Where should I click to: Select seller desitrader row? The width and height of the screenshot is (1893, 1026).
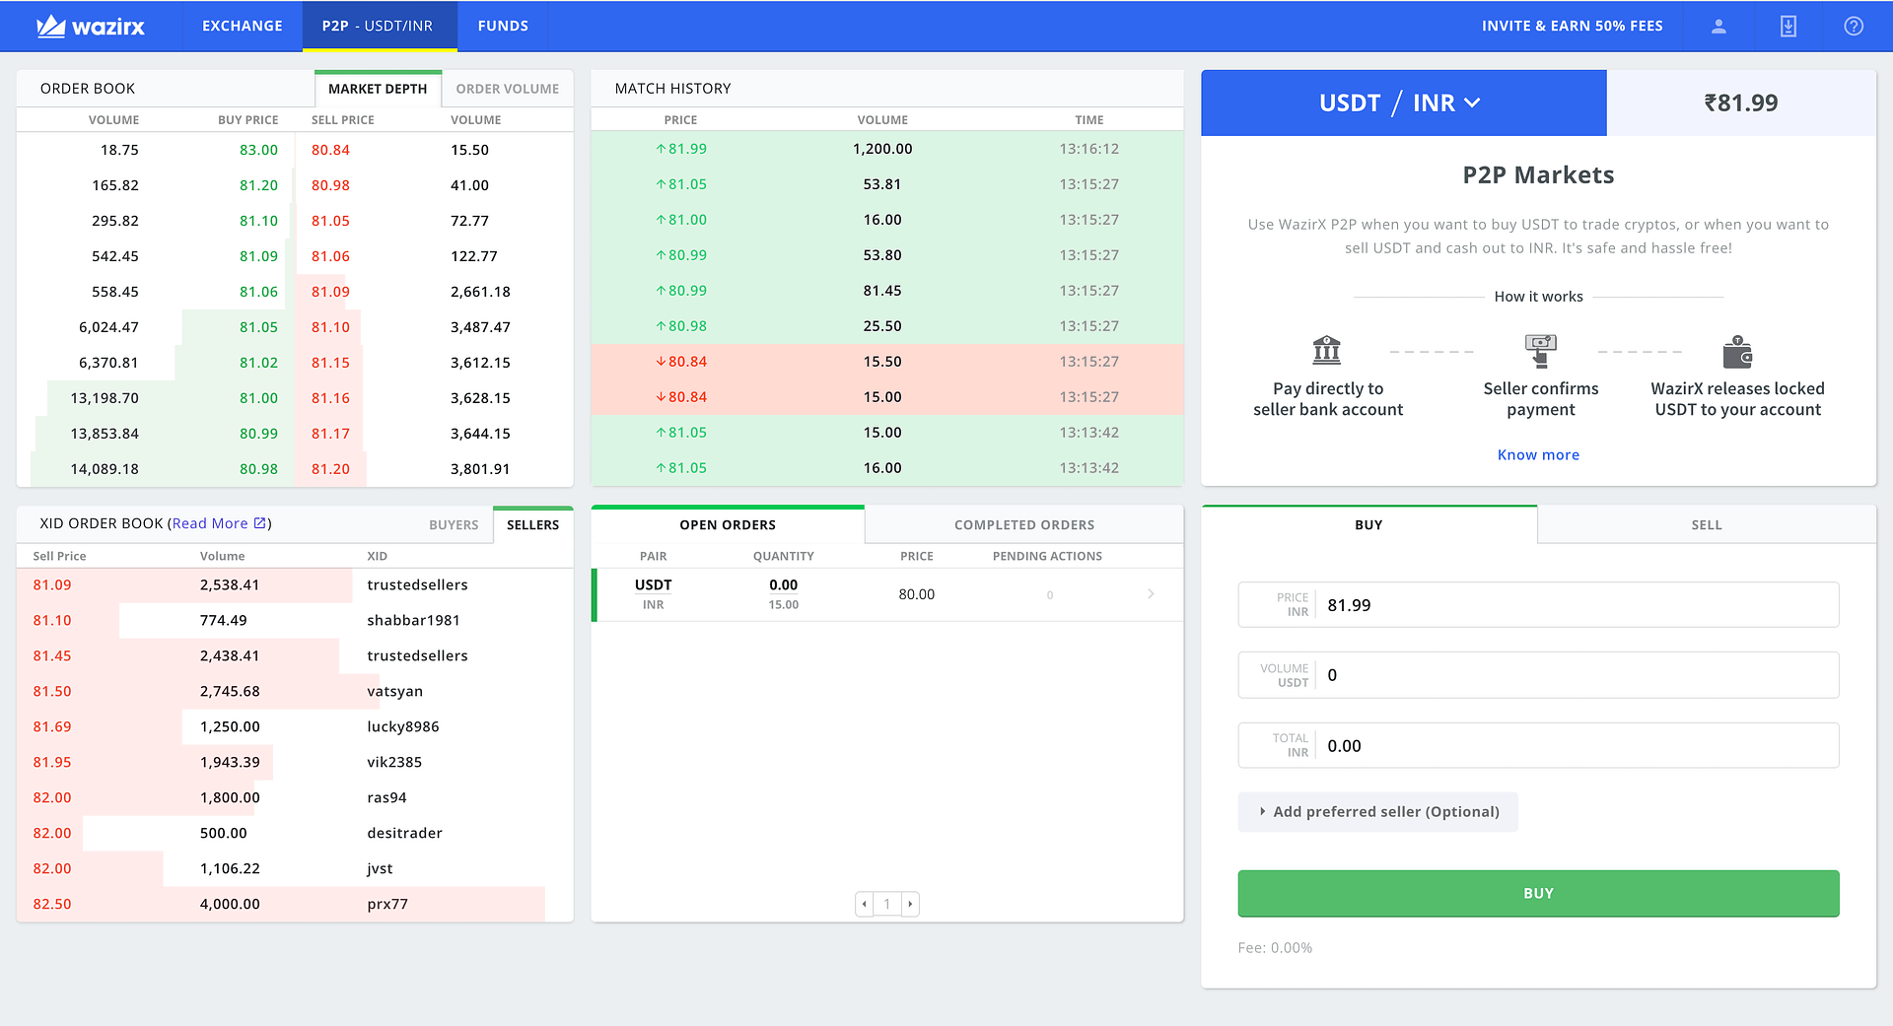tap(295, 833)
